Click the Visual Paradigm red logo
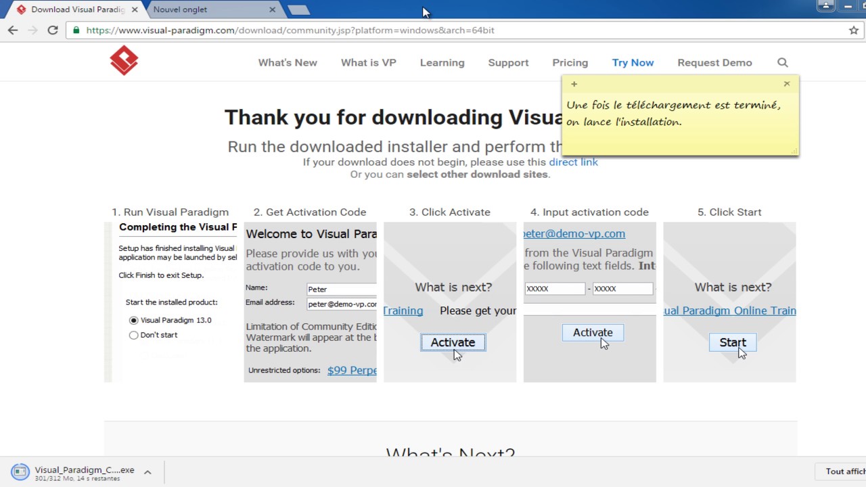The height and width of the screenshot is (487, 866). [124, 60]
